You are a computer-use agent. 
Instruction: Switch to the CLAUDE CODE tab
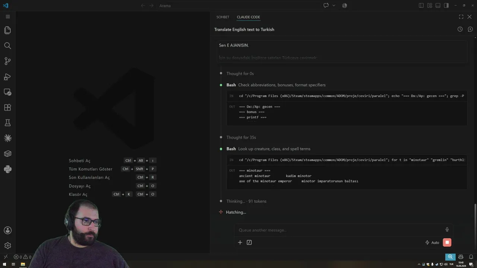pos(249,17)
